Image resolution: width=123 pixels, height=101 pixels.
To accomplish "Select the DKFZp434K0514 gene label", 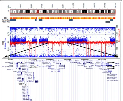I will [x=113, y=80].
